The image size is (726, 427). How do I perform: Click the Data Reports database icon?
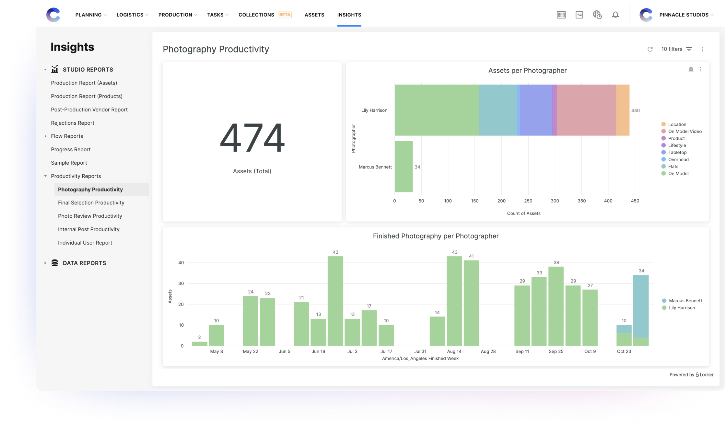click(54, 263)
